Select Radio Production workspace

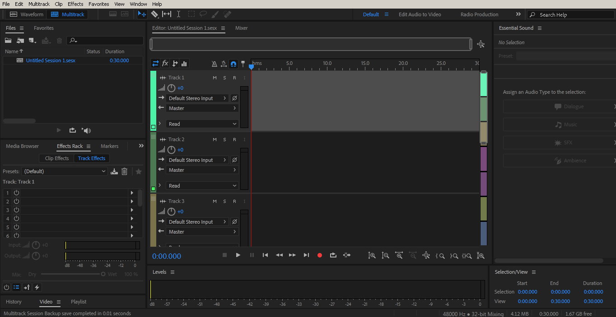coord(479,14)
